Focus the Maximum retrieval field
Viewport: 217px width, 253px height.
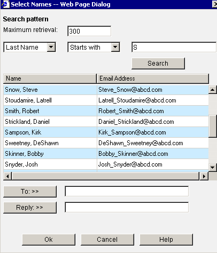pos(89,31)
